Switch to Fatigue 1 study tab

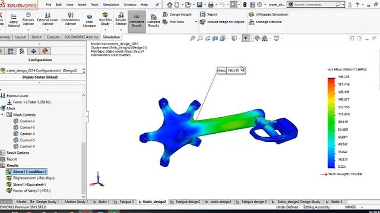pos(124,202)
